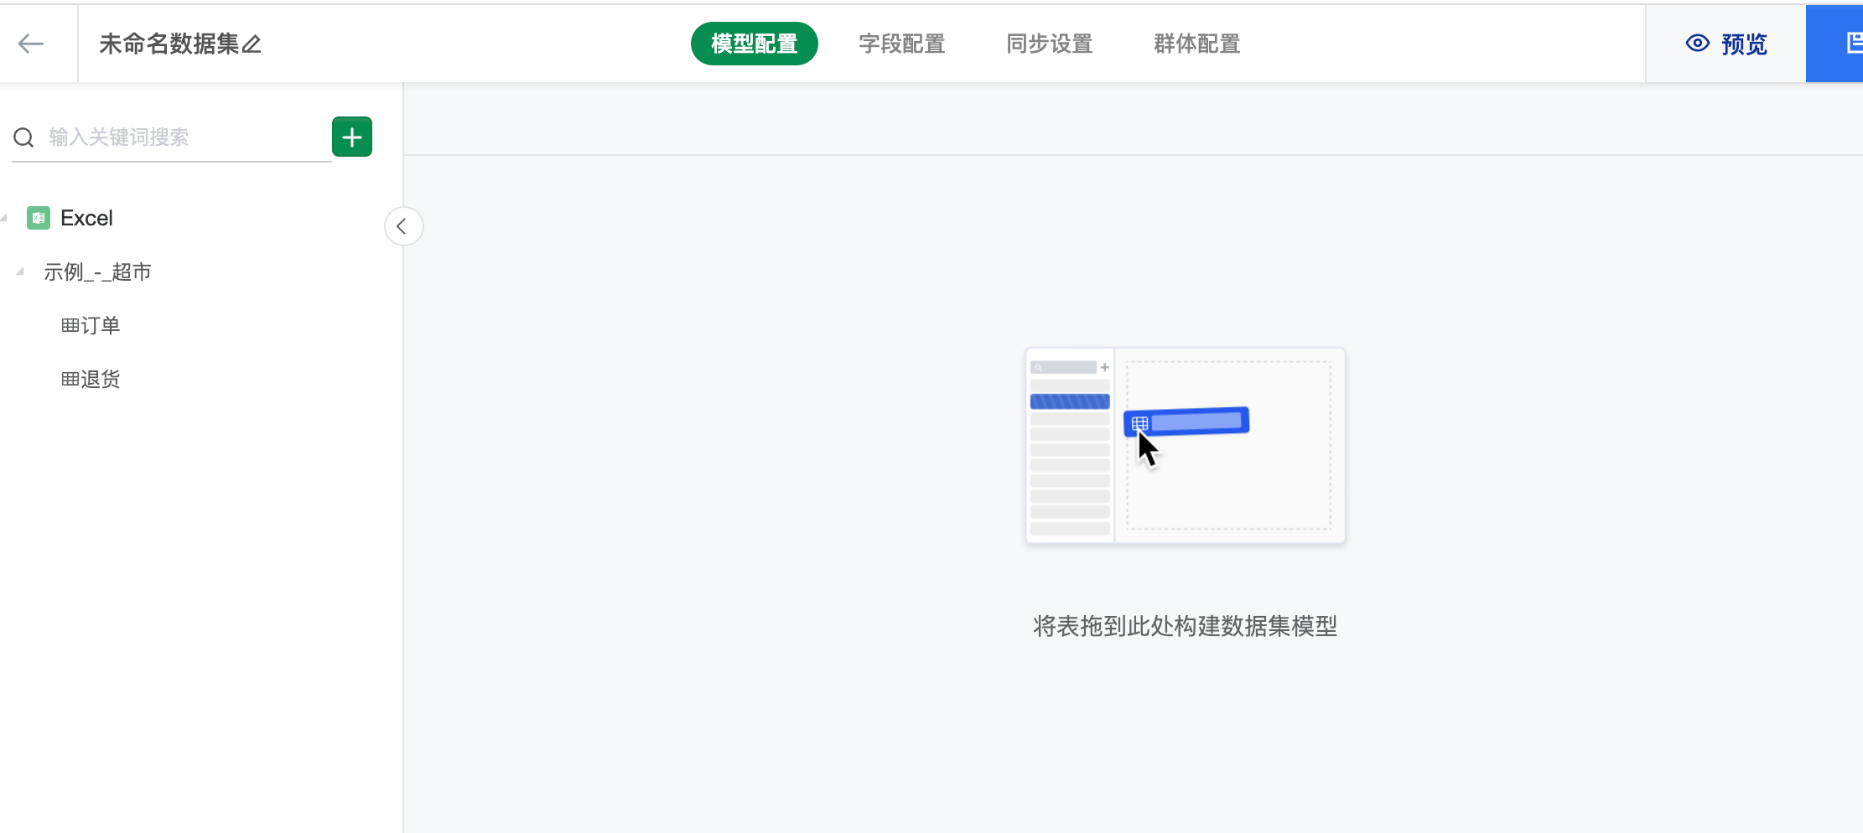Go back using the left arrow icon
Screen dimensions: 1863x833
31,44
